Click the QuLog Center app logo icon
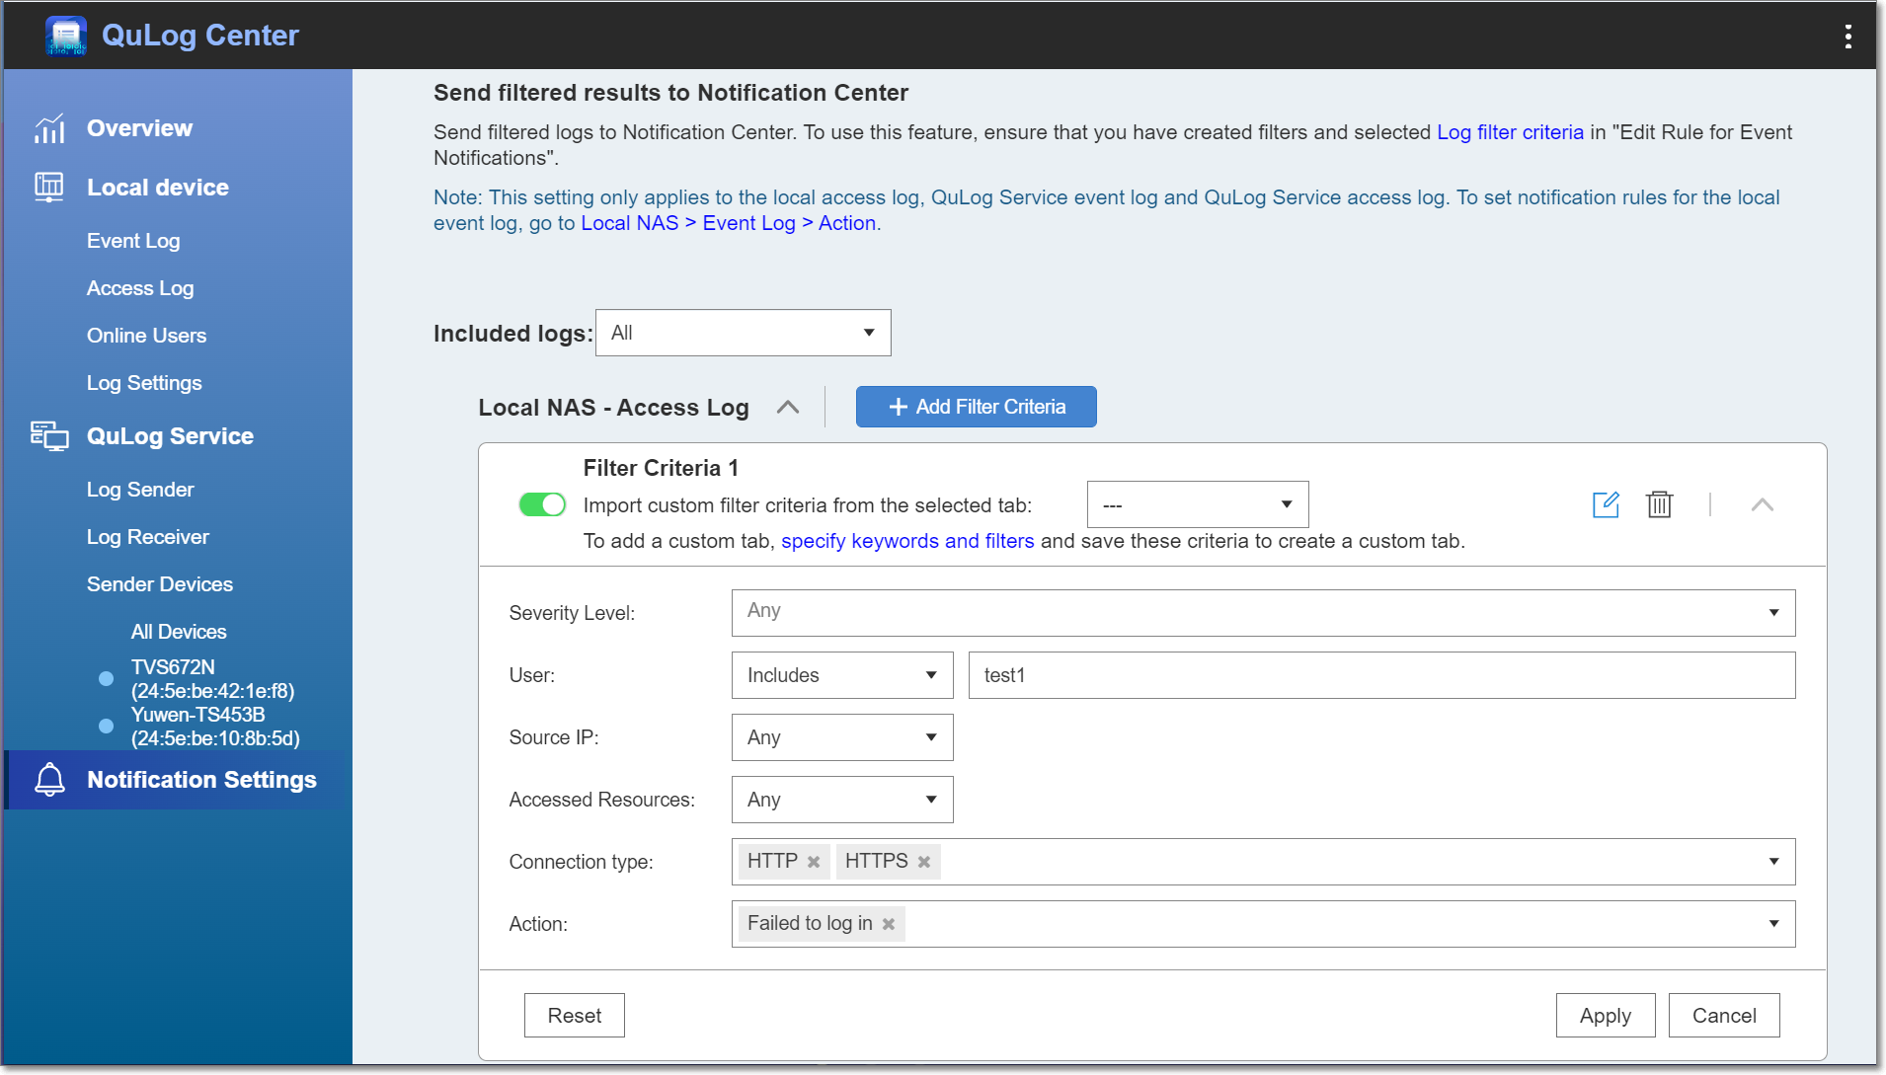This screenshot has width=1886, height=1075. pos(65,36)
